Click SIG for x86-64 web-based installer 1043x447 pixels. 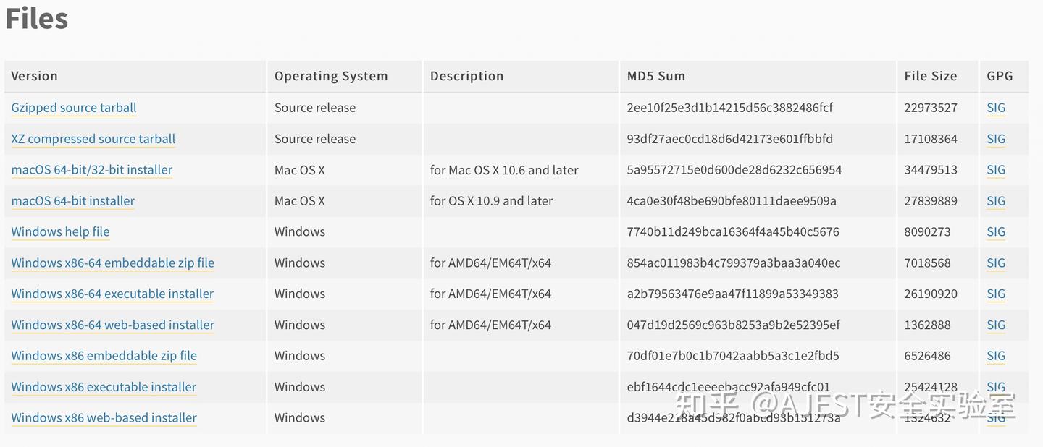(996, 325)
